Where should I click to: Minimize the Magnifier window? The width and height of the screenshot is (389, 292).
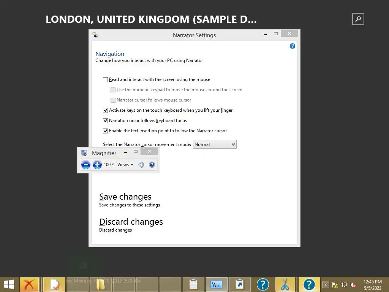(x=125, y=152)
